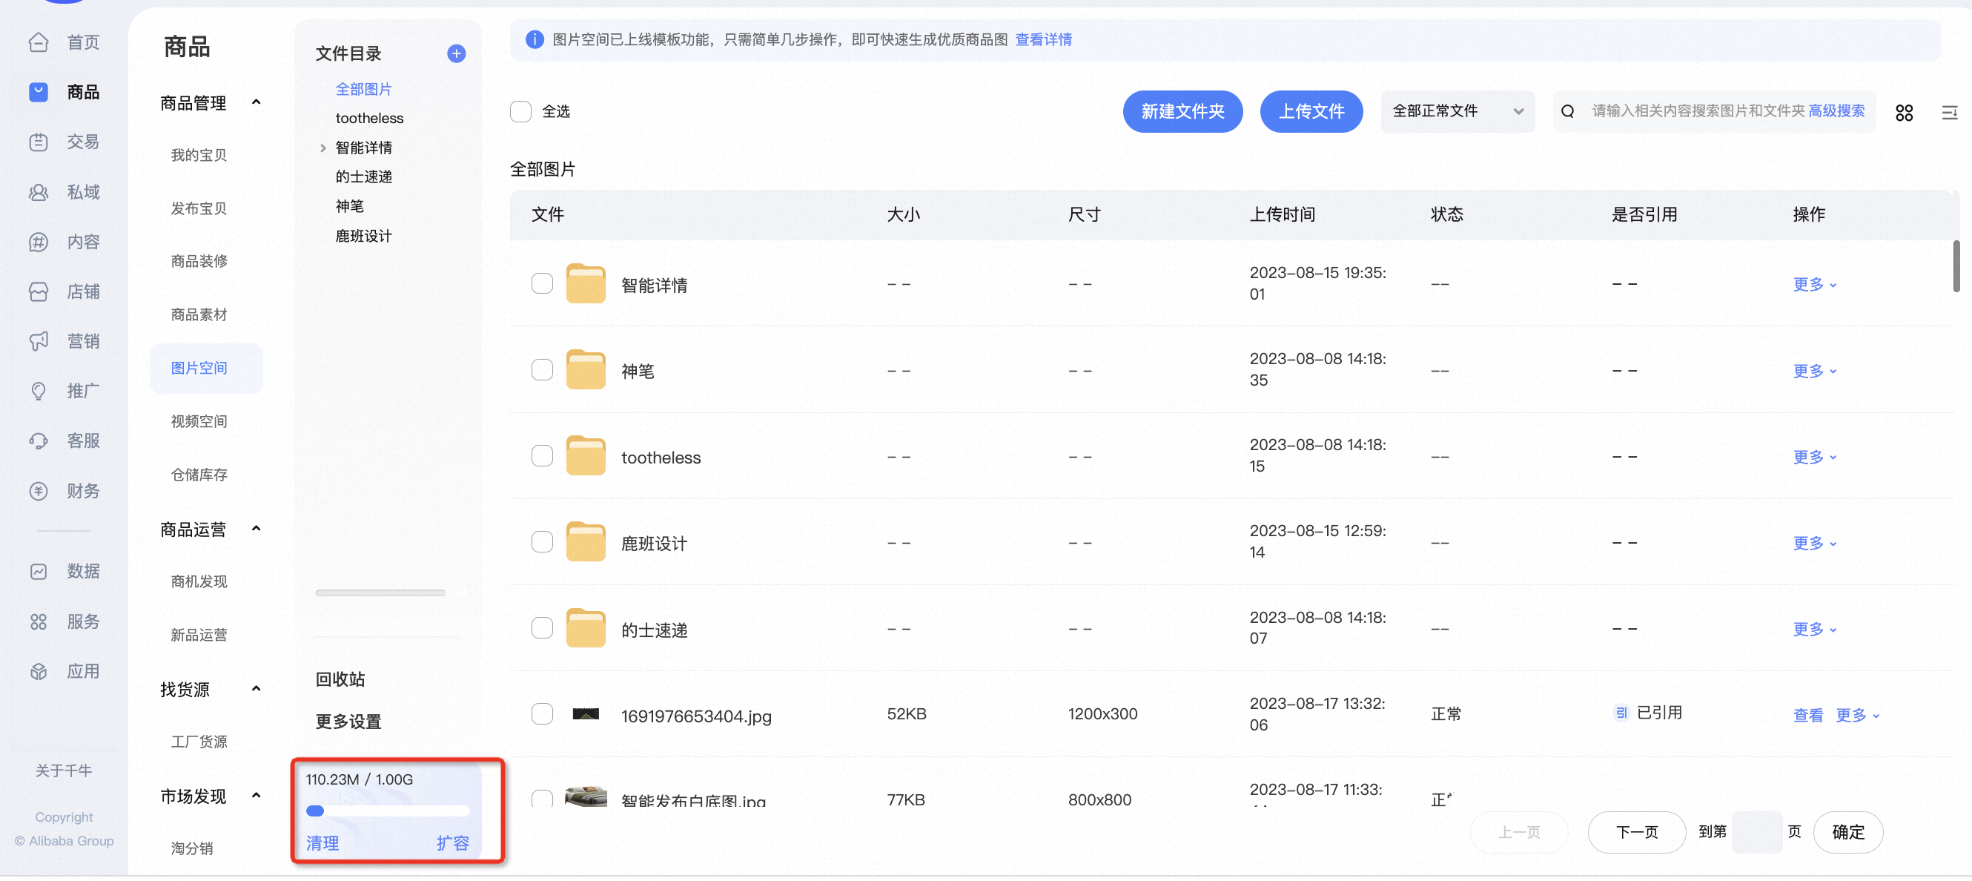
Task: Click the file table vertical scrollbar
Action: (x=1956, y=265)
